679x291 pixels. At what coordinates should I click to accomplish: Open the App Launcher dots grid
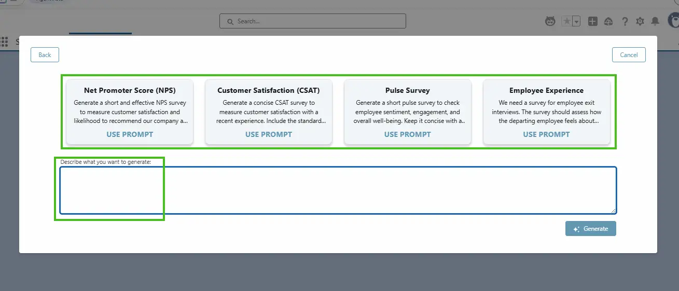pos(5,41)
